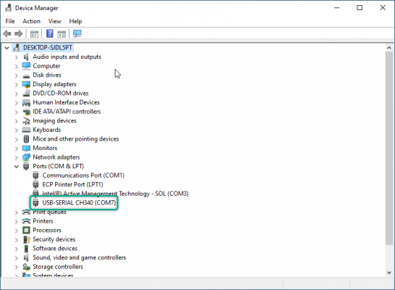Click the scrollbar up arrow
Viewport: 395px width, 290px height.
[389, 48]
